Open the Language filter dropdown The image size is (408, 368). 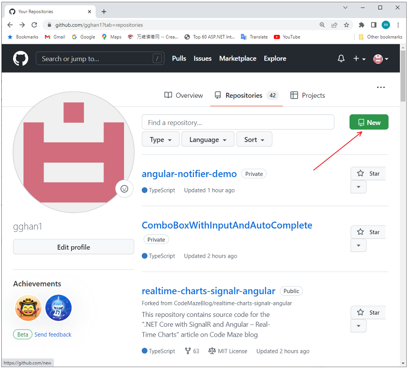tap(207, 139)
